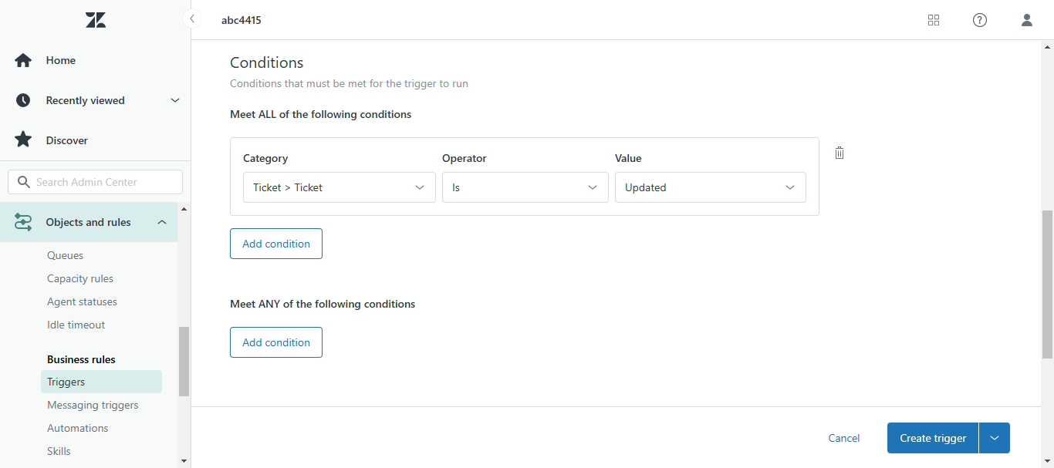Open the Operator dropdown showing Is

(525, 187)
